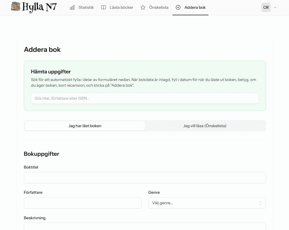Click the book stack logo icon
This screenshot has height=230, width=289.
click(x=16, y=7)
